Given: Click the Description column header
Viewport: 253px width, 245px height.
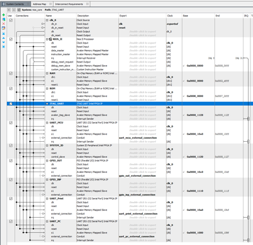Looking at the screenshot, I should click(x=83, y=16).
